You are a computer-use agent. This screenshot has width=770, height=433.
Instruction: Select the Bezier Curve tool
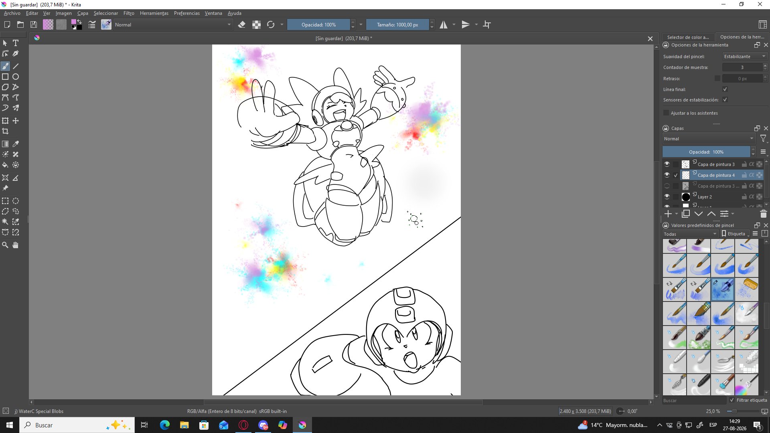(5, 97)
